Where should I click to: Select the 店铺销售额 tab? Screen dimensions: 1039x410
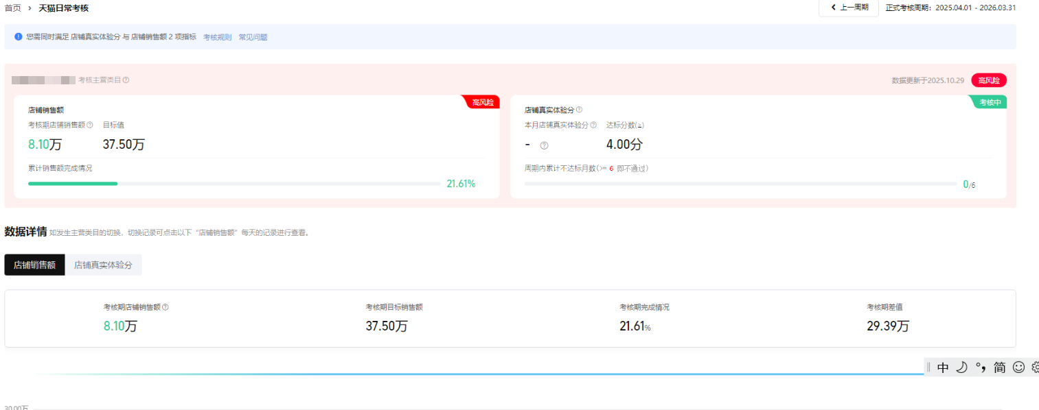coord(34,265)
